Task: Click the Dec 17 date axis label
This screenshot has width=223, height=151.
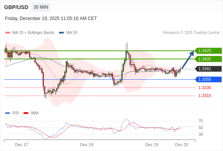Action: point(22,145)
